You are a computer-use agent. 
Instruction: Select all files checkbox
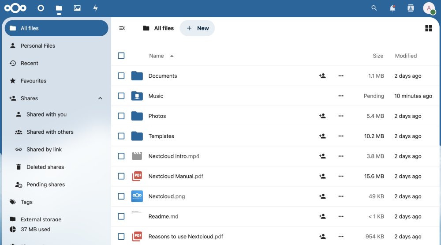(x=121, y=56)
